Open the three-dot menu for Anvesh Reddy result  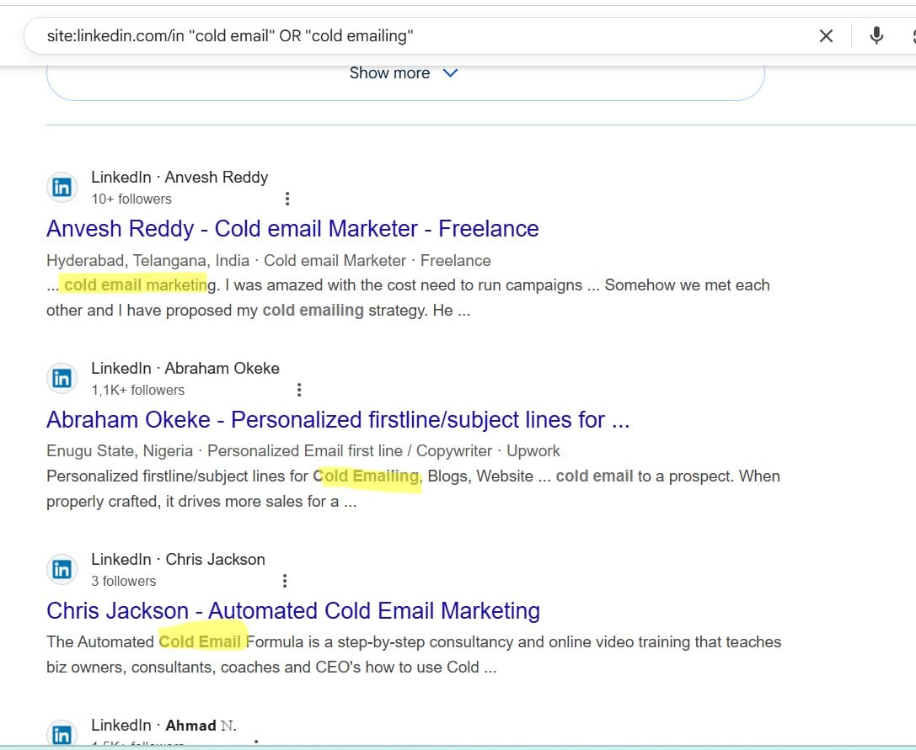click(287, 199)
